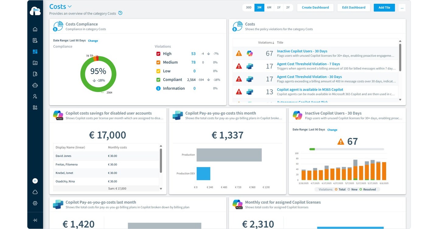
Task: Click scroll-up arrow in Costs violations list
Action: pos(400,41)
